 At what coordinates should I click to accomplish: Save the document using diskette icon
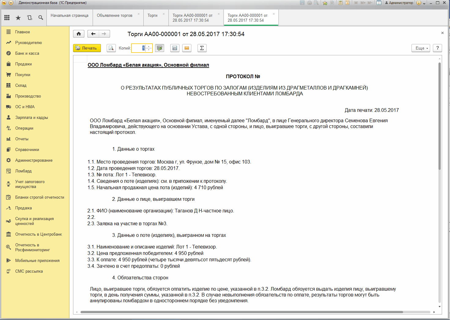[x=175, y=48]
